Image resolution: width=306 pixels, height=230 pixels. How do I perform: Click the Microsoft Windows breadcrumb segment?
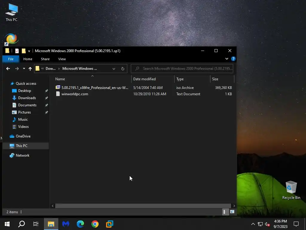point(79,69)
